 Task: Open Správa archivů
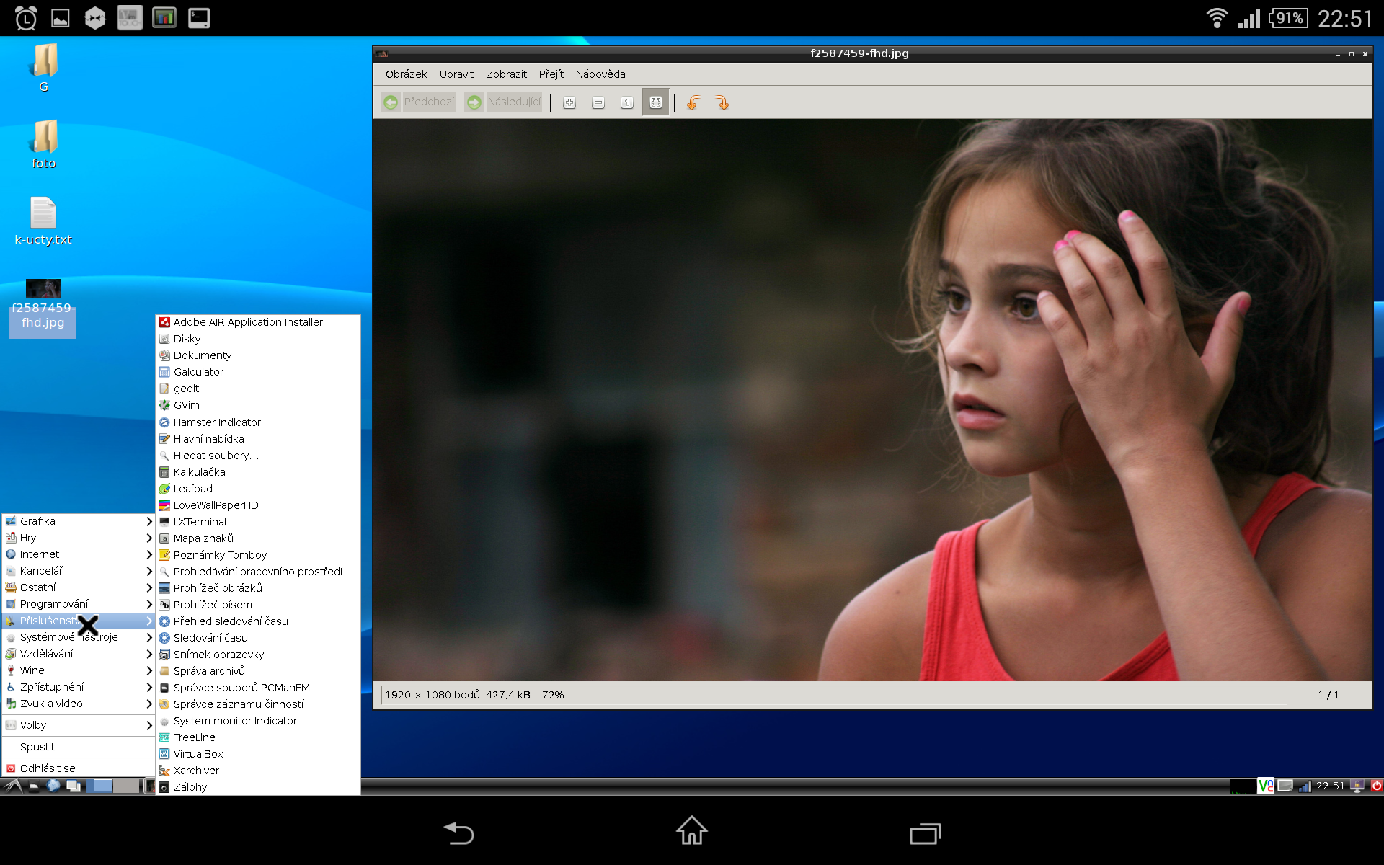click(258, 671)
